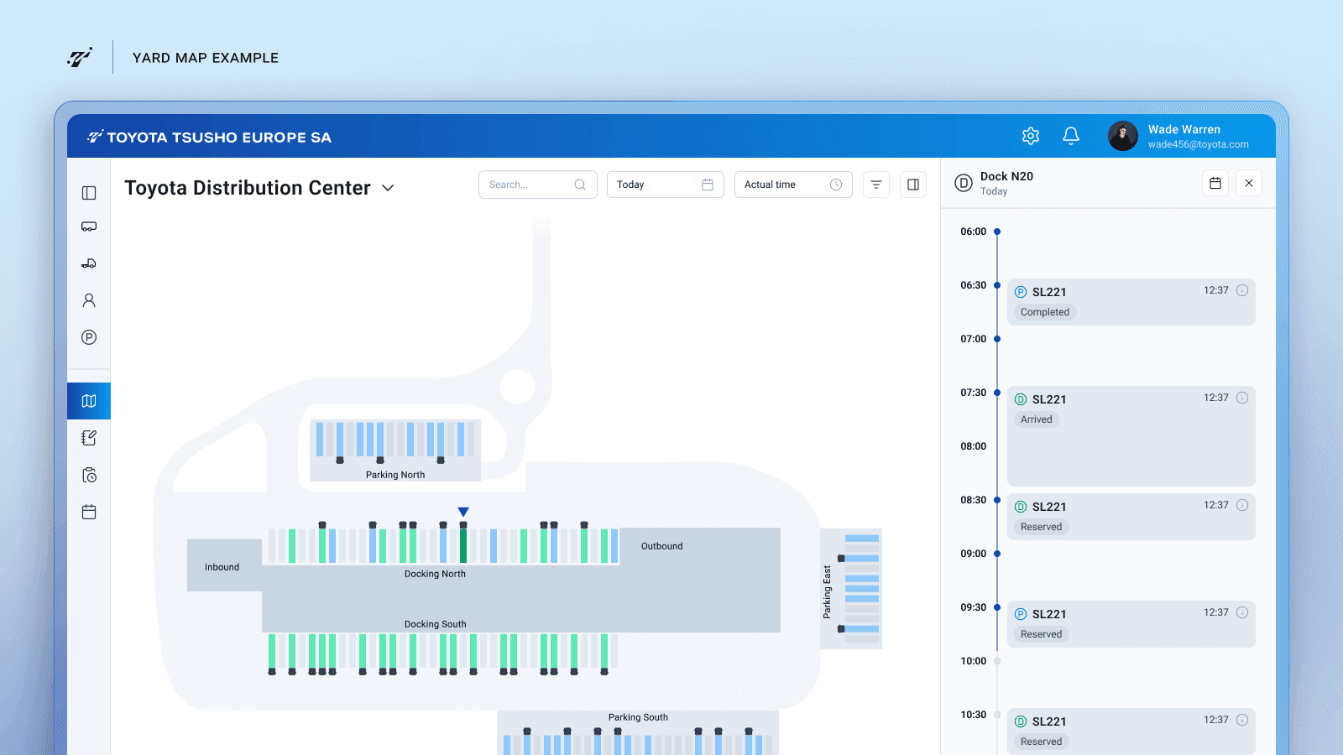Click the Search field
Viewport: 1343px width, 755px height.
[538, 185]
